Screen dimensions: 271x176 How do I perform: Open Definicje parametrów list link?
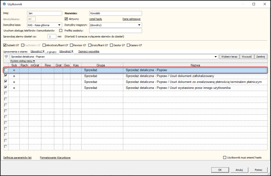[x=17, y=158]
